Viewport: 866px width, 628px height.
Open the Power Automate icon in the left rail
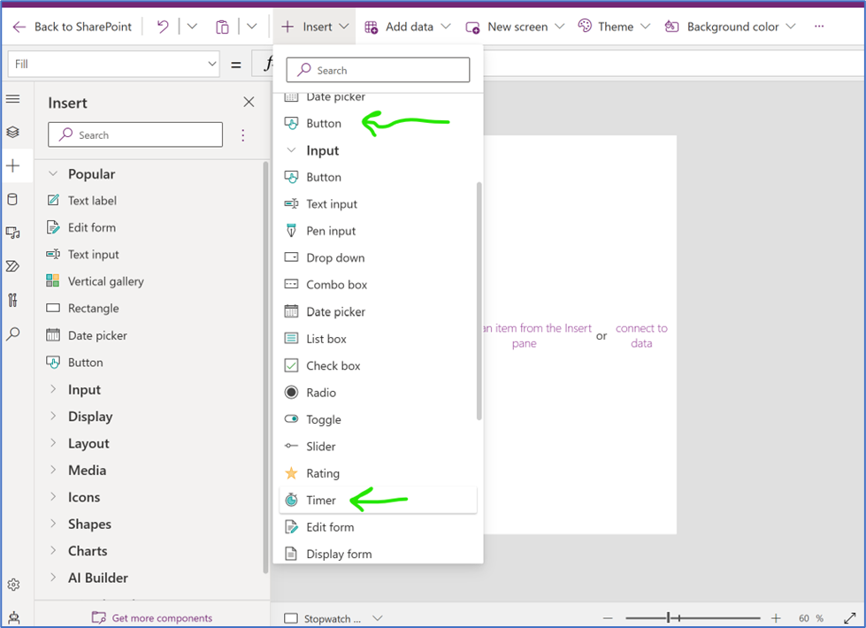[x=12, y=266]
